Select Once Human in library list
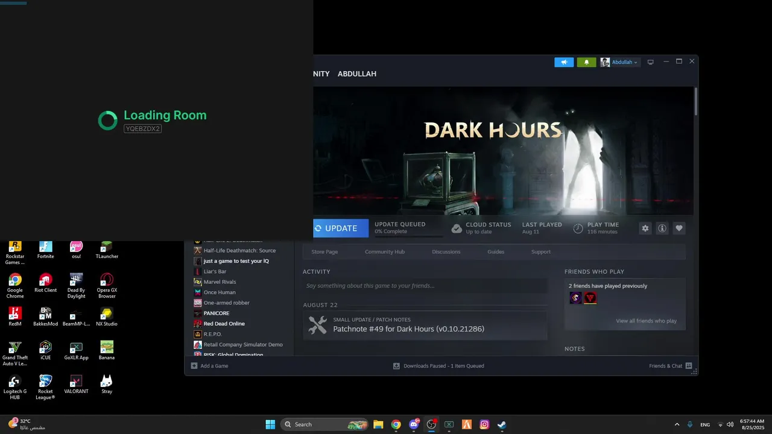 click(220, 292)
